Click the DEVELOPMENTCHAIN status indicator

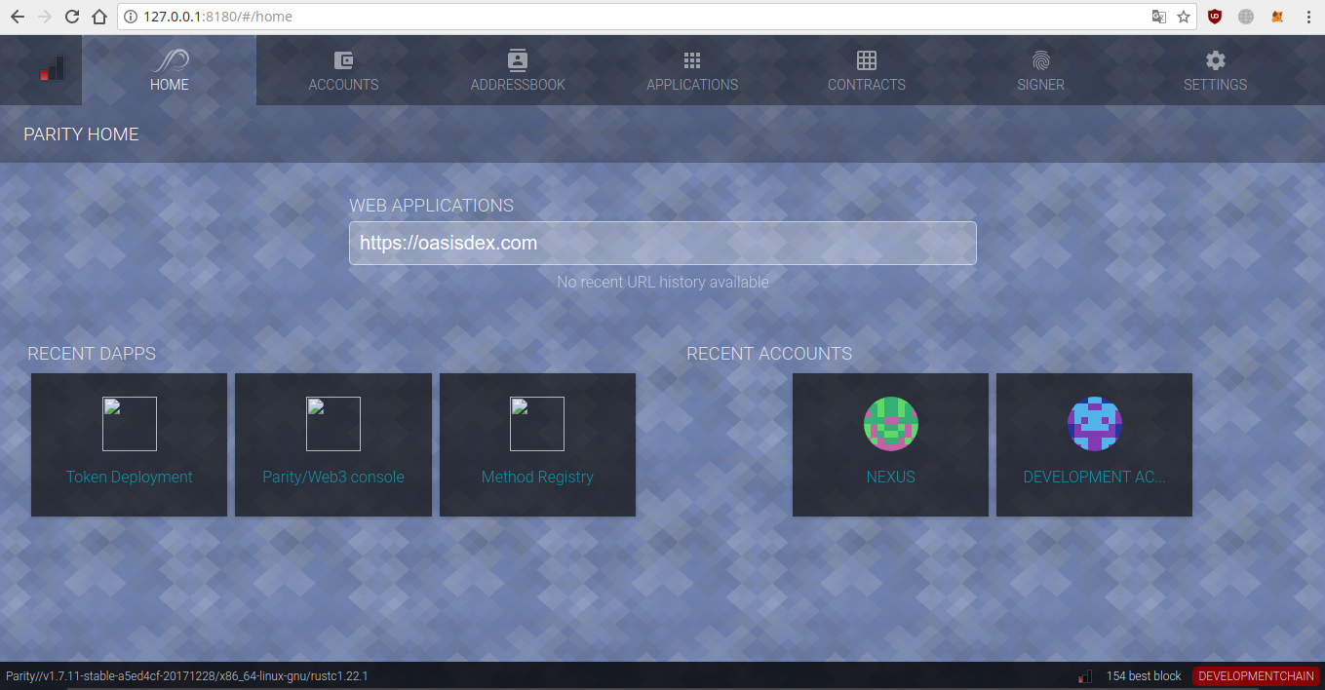click(x=1256, y=675)
